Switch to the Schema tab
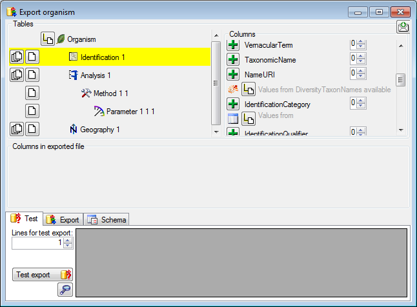The image size is (417, 307). tap(107, 220)
